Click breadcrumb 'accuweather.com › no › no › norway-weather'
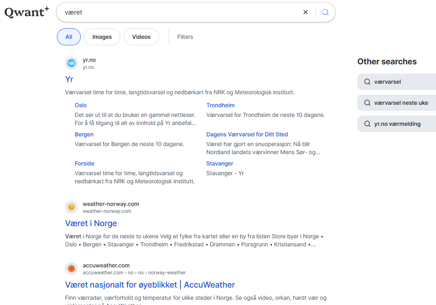436x305 pixels. pos(134,273)
